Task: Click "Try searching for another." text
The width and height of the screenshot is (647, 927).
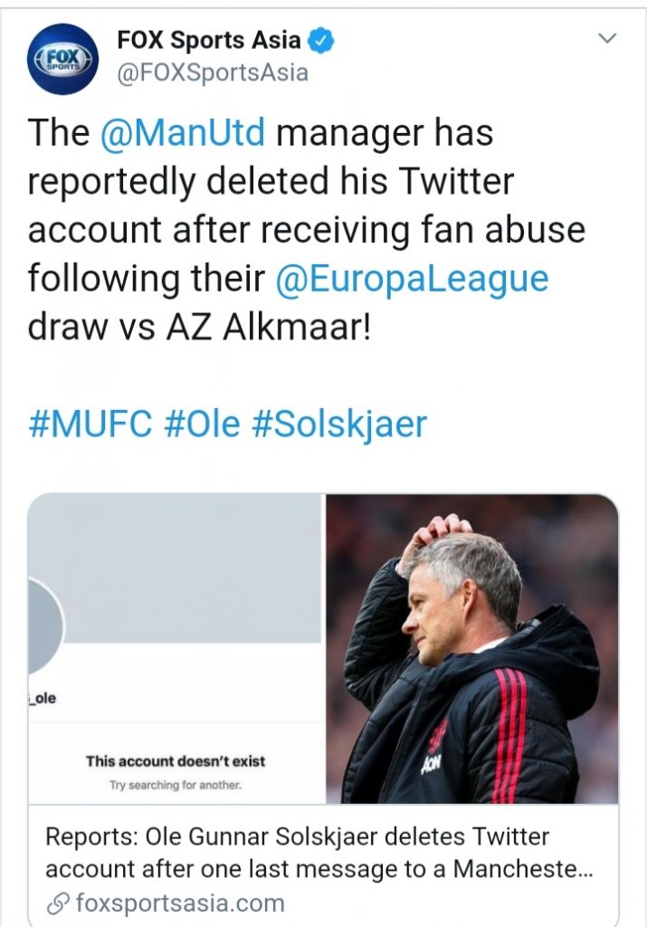Action: click(x=176, y=785)
